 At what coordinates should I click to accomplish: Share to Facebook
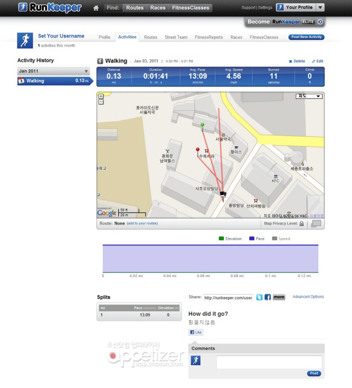coord(268,297)
